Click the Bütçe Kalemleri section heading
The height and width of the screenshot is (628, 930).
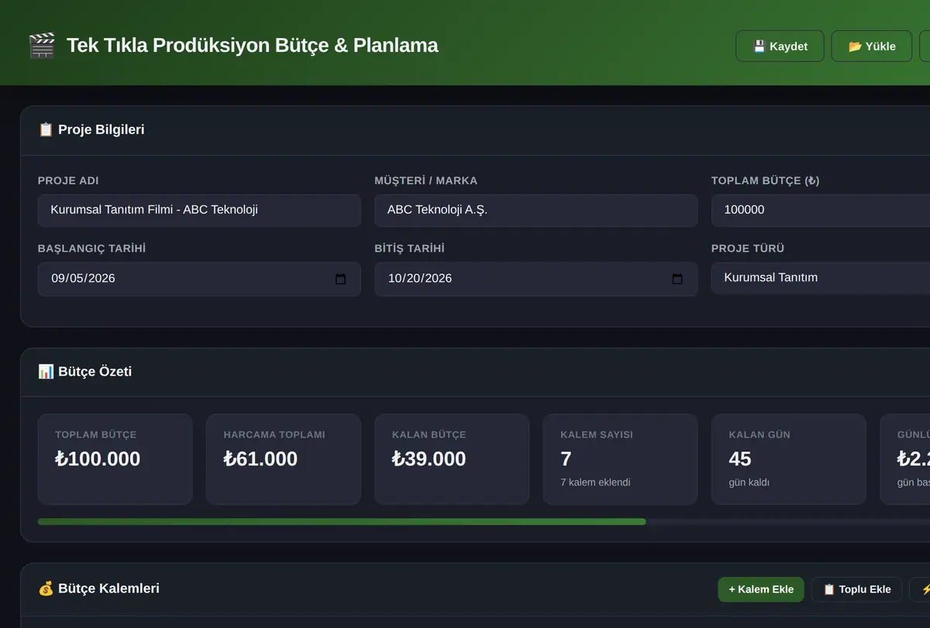click(99, 589)
